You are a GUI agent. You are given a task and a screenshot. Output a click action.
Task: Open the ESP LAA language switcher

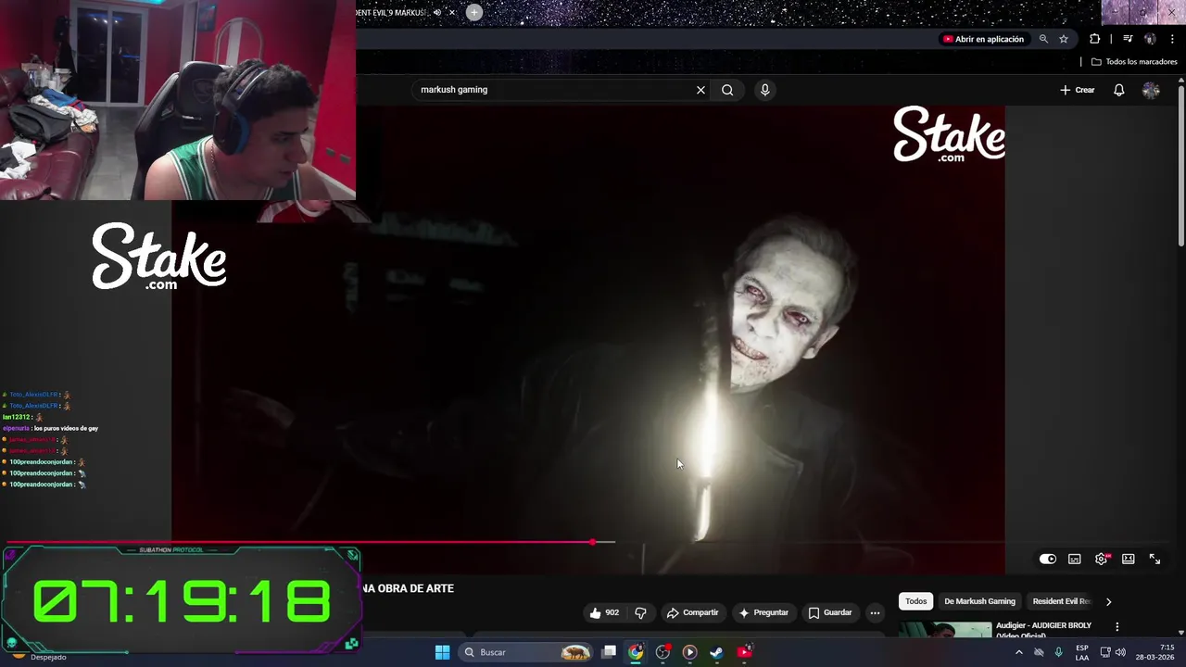pyautogui.click(x=1082, y=652)
